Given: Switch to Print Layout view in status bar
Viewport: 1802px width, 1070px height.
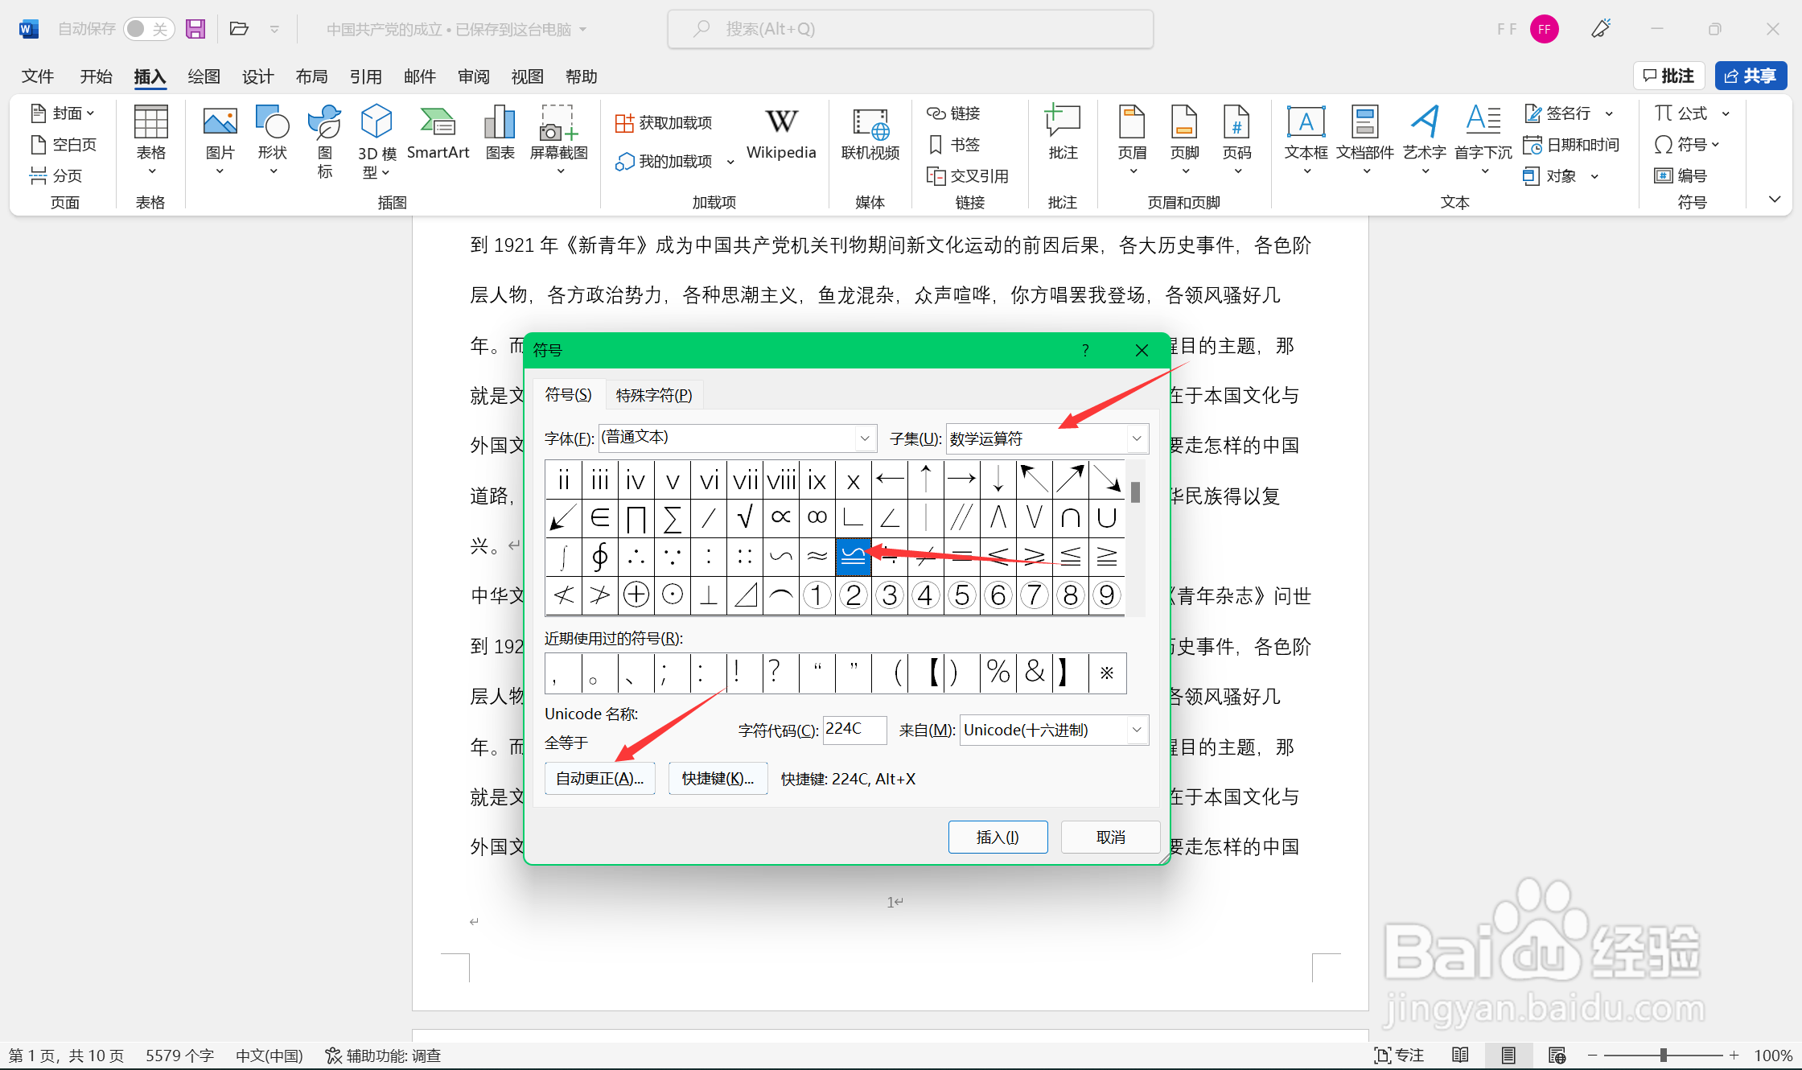Looking at the screenshot, I should [1508, 1056].
